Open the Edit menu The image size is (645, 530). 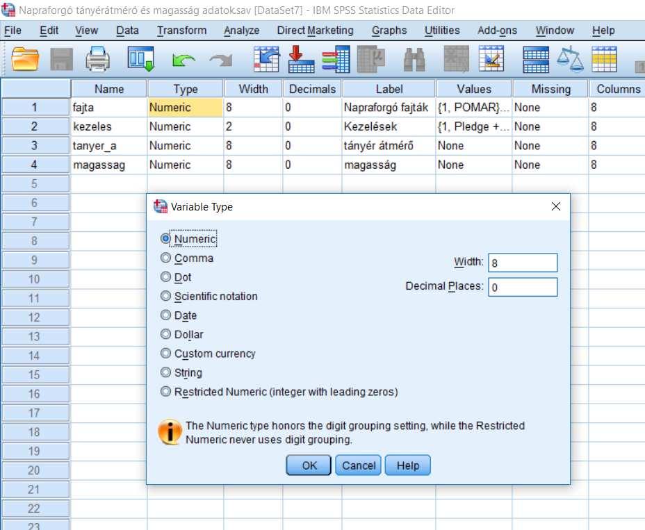49,31
